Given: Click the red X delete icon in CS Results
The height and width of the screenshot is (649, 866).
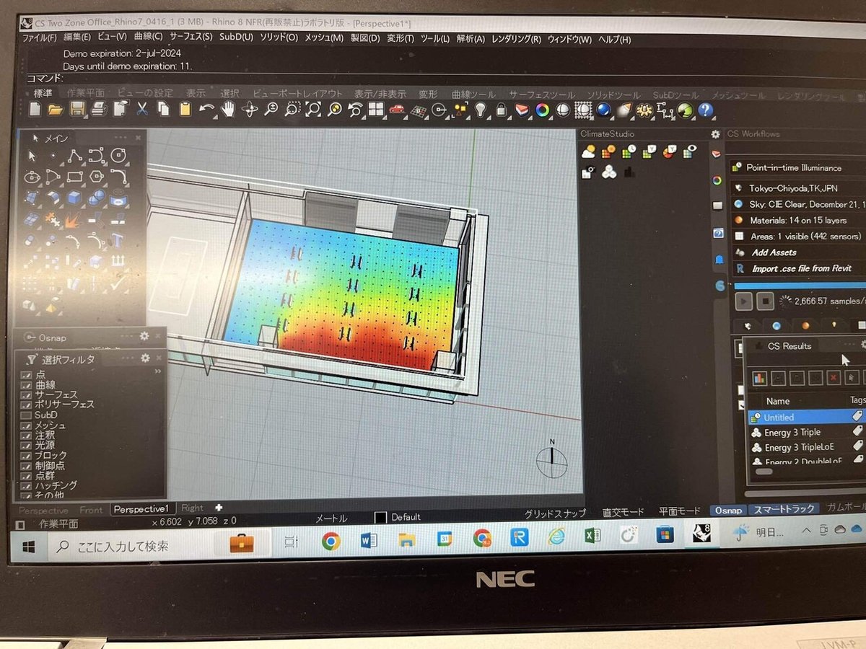Looking at the screenshot, I should (x=833, y=376).
